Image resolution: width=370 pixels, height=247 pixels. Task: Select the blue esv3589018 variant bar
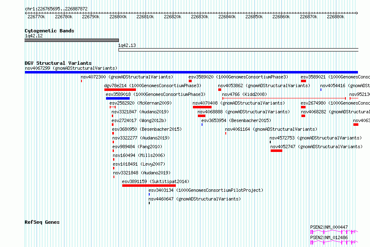click(118, 98)
